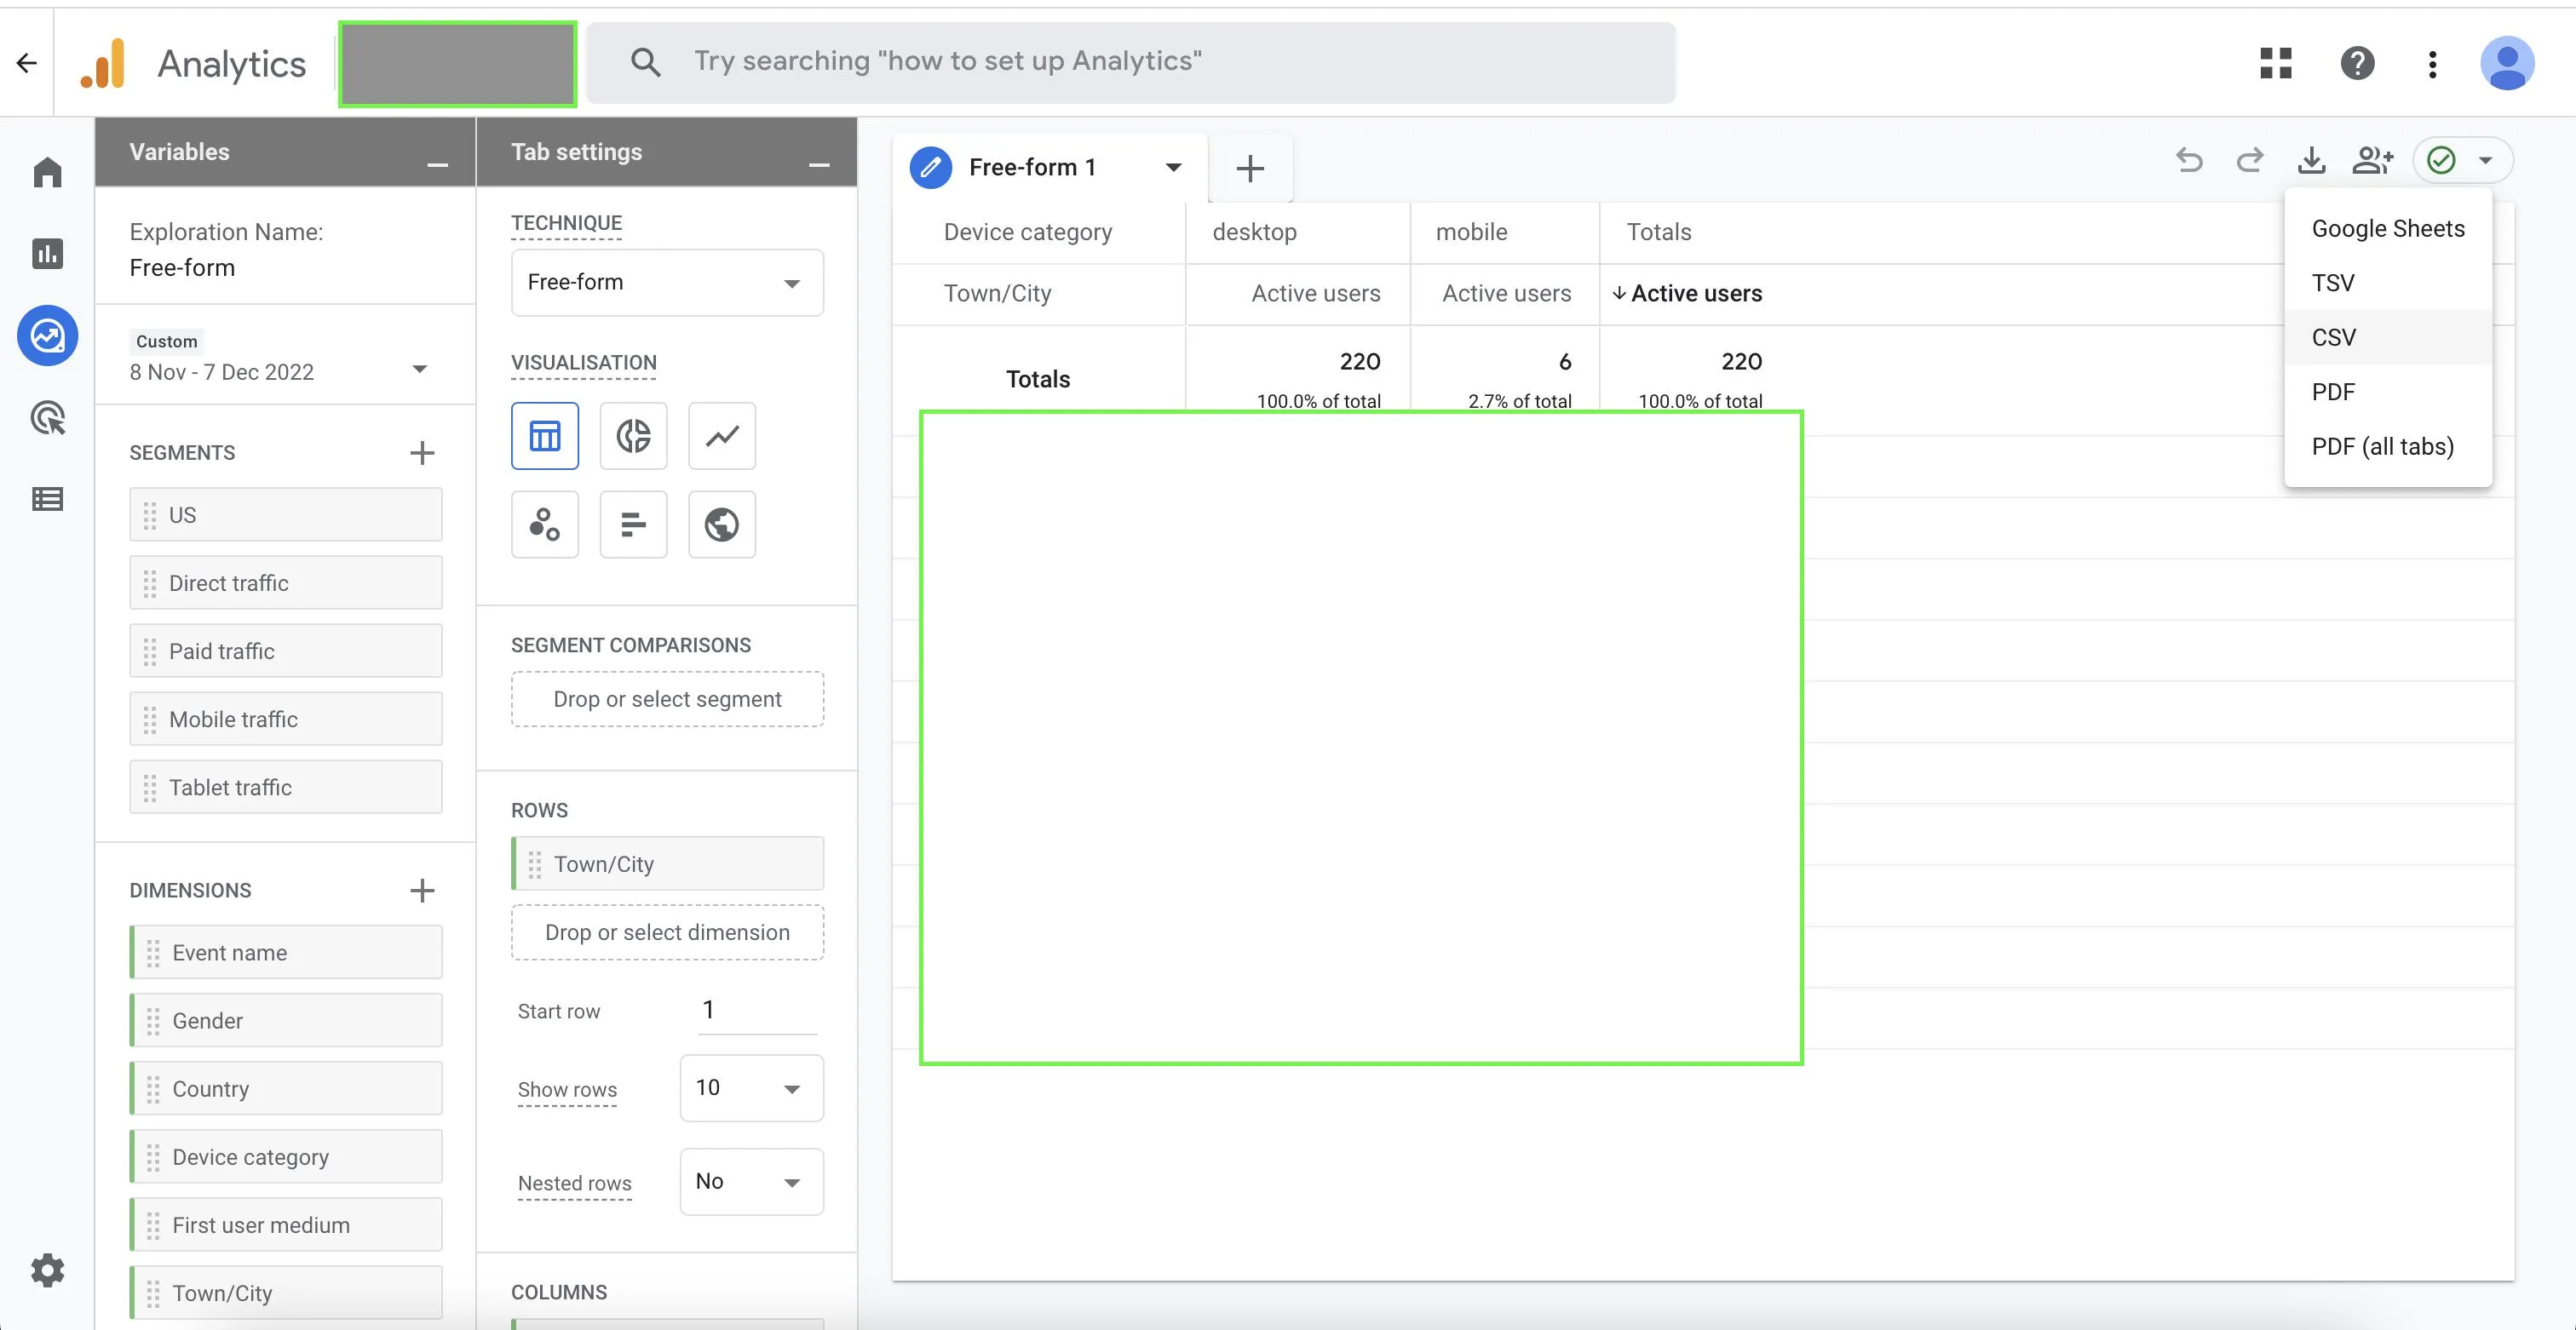
Task: Select the geo map visualisation icon
Action: 722,524
